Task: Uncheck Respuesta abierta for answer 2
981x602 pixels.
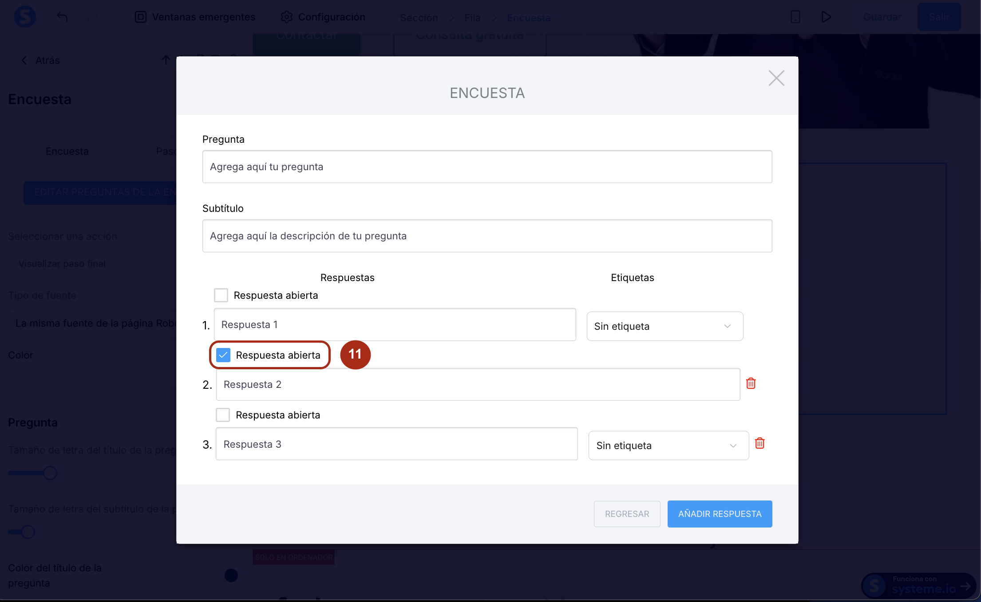Action: [223, 355]
